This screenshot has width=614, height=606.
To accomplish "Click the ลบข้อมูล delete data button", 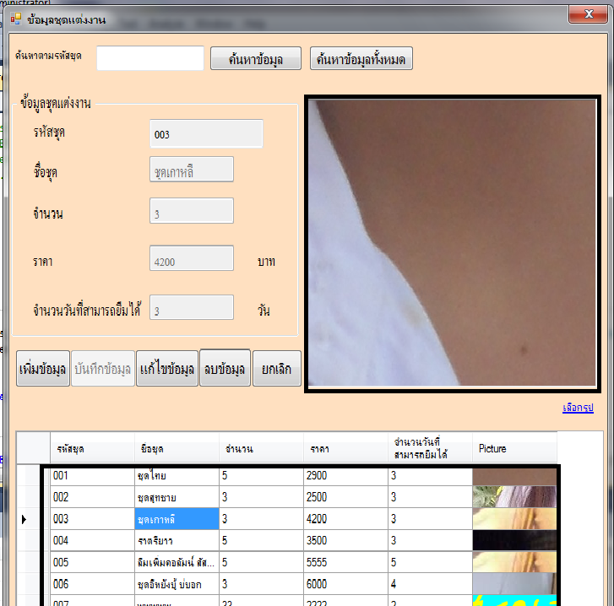I will click(x=225, y=368).
